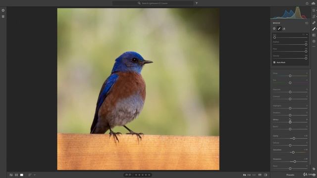
Task: Add a new brush with the plus icon
Action: click(274, 29)
